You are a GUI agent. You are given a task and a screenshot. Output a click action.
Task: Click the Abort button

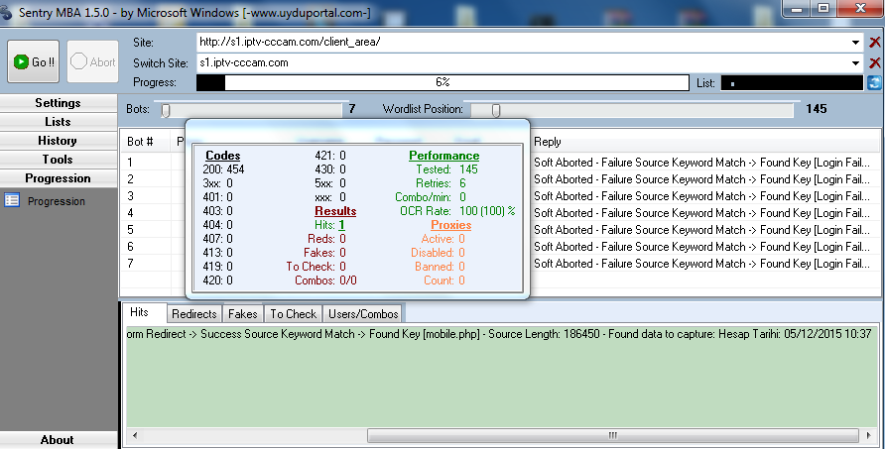pyautogui.click(x=93, y=61)
